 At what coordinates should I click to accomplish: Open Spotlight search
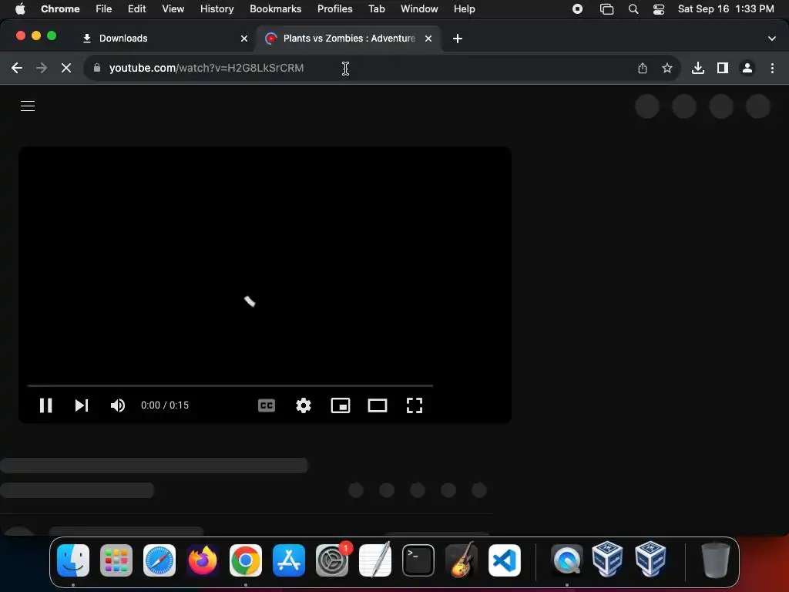point(633,8)
